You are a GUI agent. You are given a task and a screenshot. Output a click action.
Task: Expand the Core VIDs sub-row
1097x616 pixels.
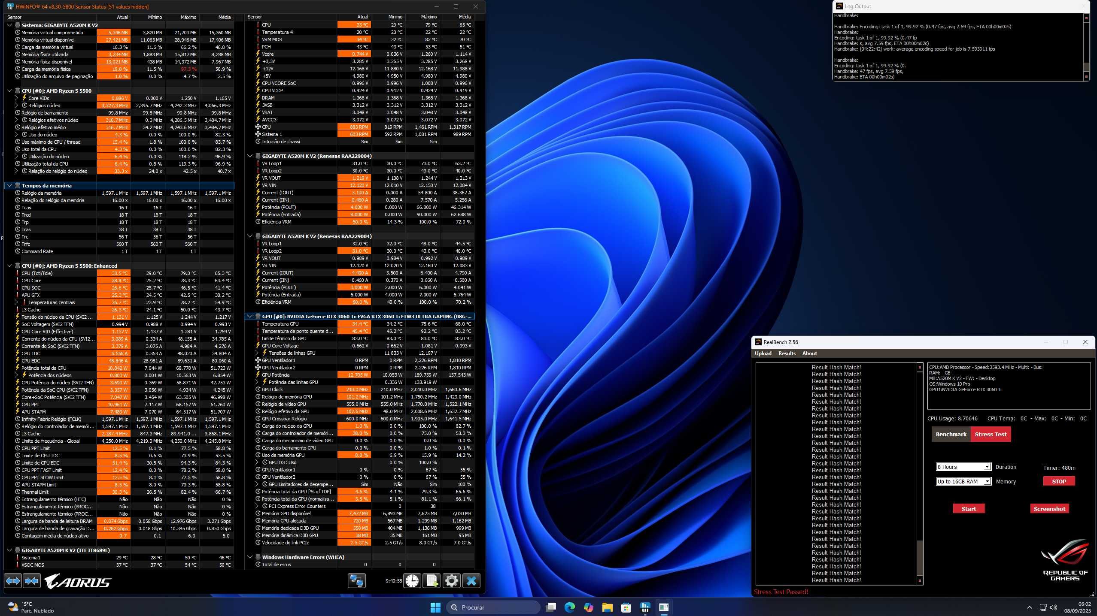(16, 98)
